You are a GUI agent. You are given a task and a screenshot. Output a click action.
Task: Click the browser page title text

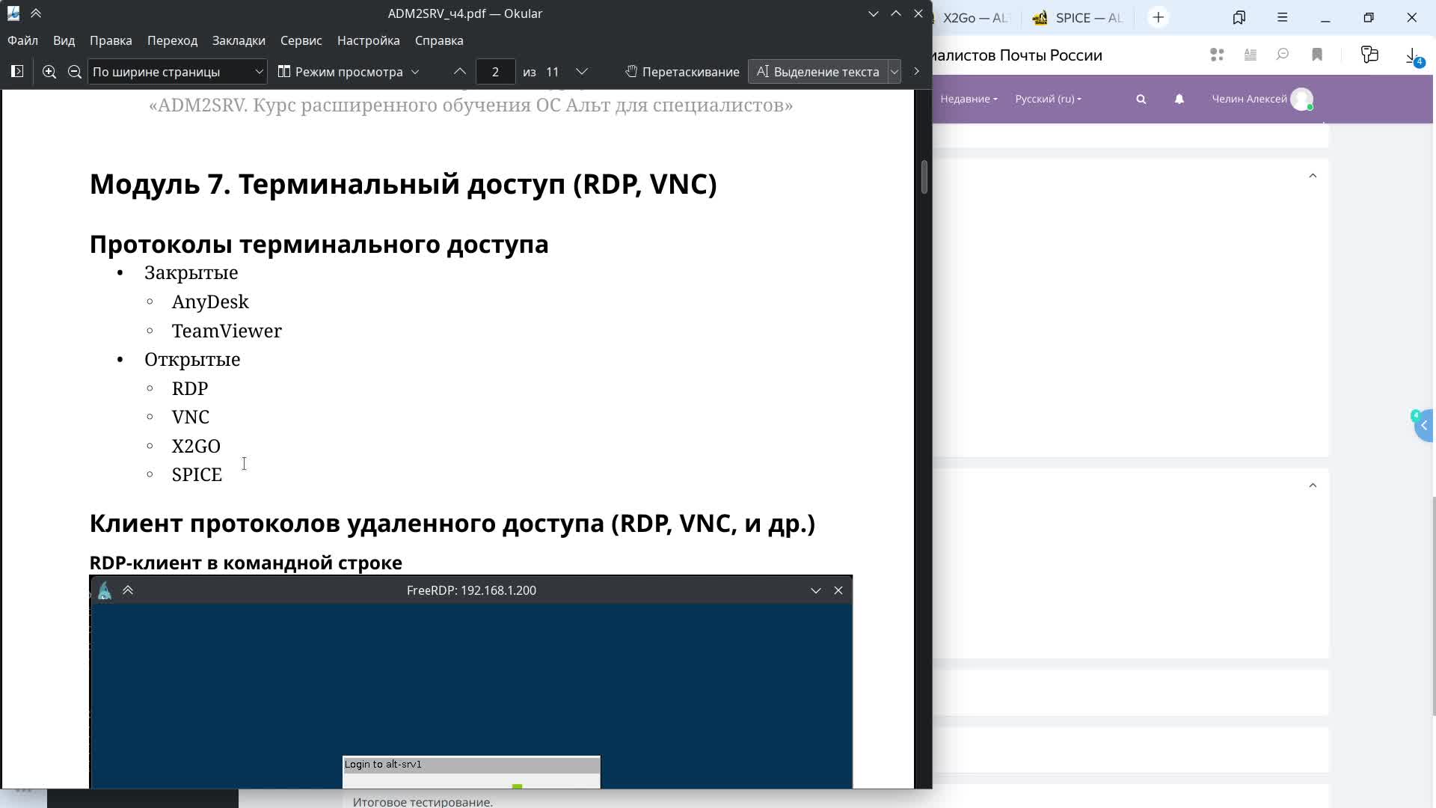pyautogui.click(x=1018, y=55)
